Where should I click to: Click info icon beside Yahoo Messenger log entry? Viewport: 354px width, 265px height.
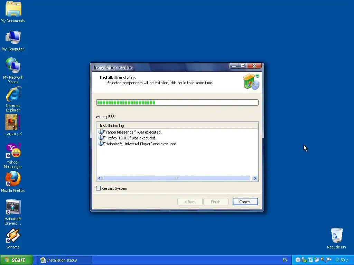(101, 132)
